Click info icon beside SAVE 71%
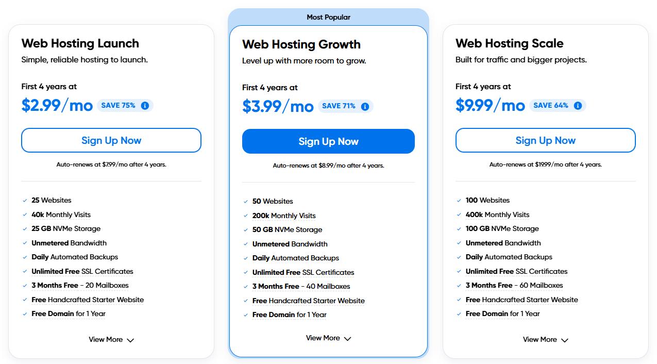657x364 pixels. click(365, 107)
